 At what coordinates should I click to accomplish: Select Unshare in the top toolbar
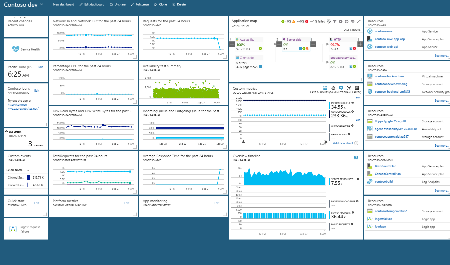pos(118,4)
